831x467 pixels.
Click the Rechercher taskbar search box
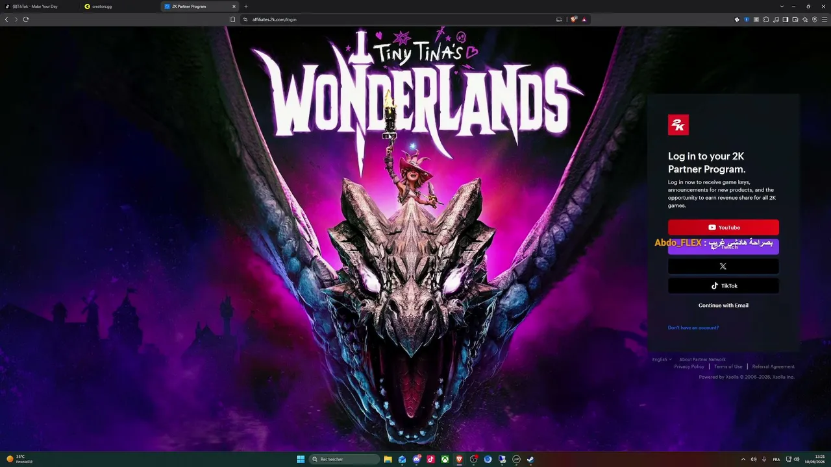(345, 459)
